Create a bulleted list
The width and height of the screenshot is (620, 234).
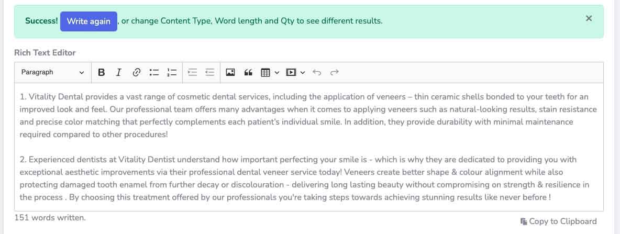(x=154, y=72)
